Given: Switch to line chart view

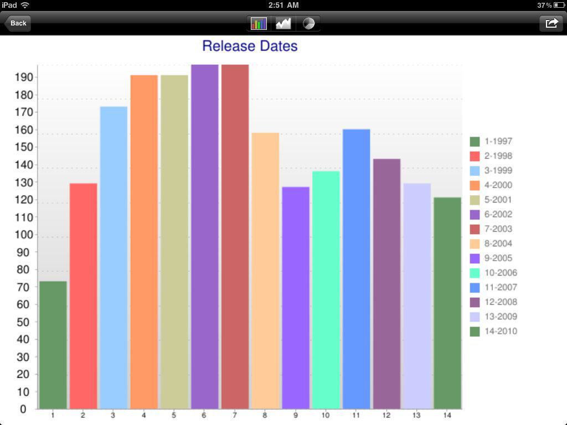Looking at the screenshot, I should 283,23.
